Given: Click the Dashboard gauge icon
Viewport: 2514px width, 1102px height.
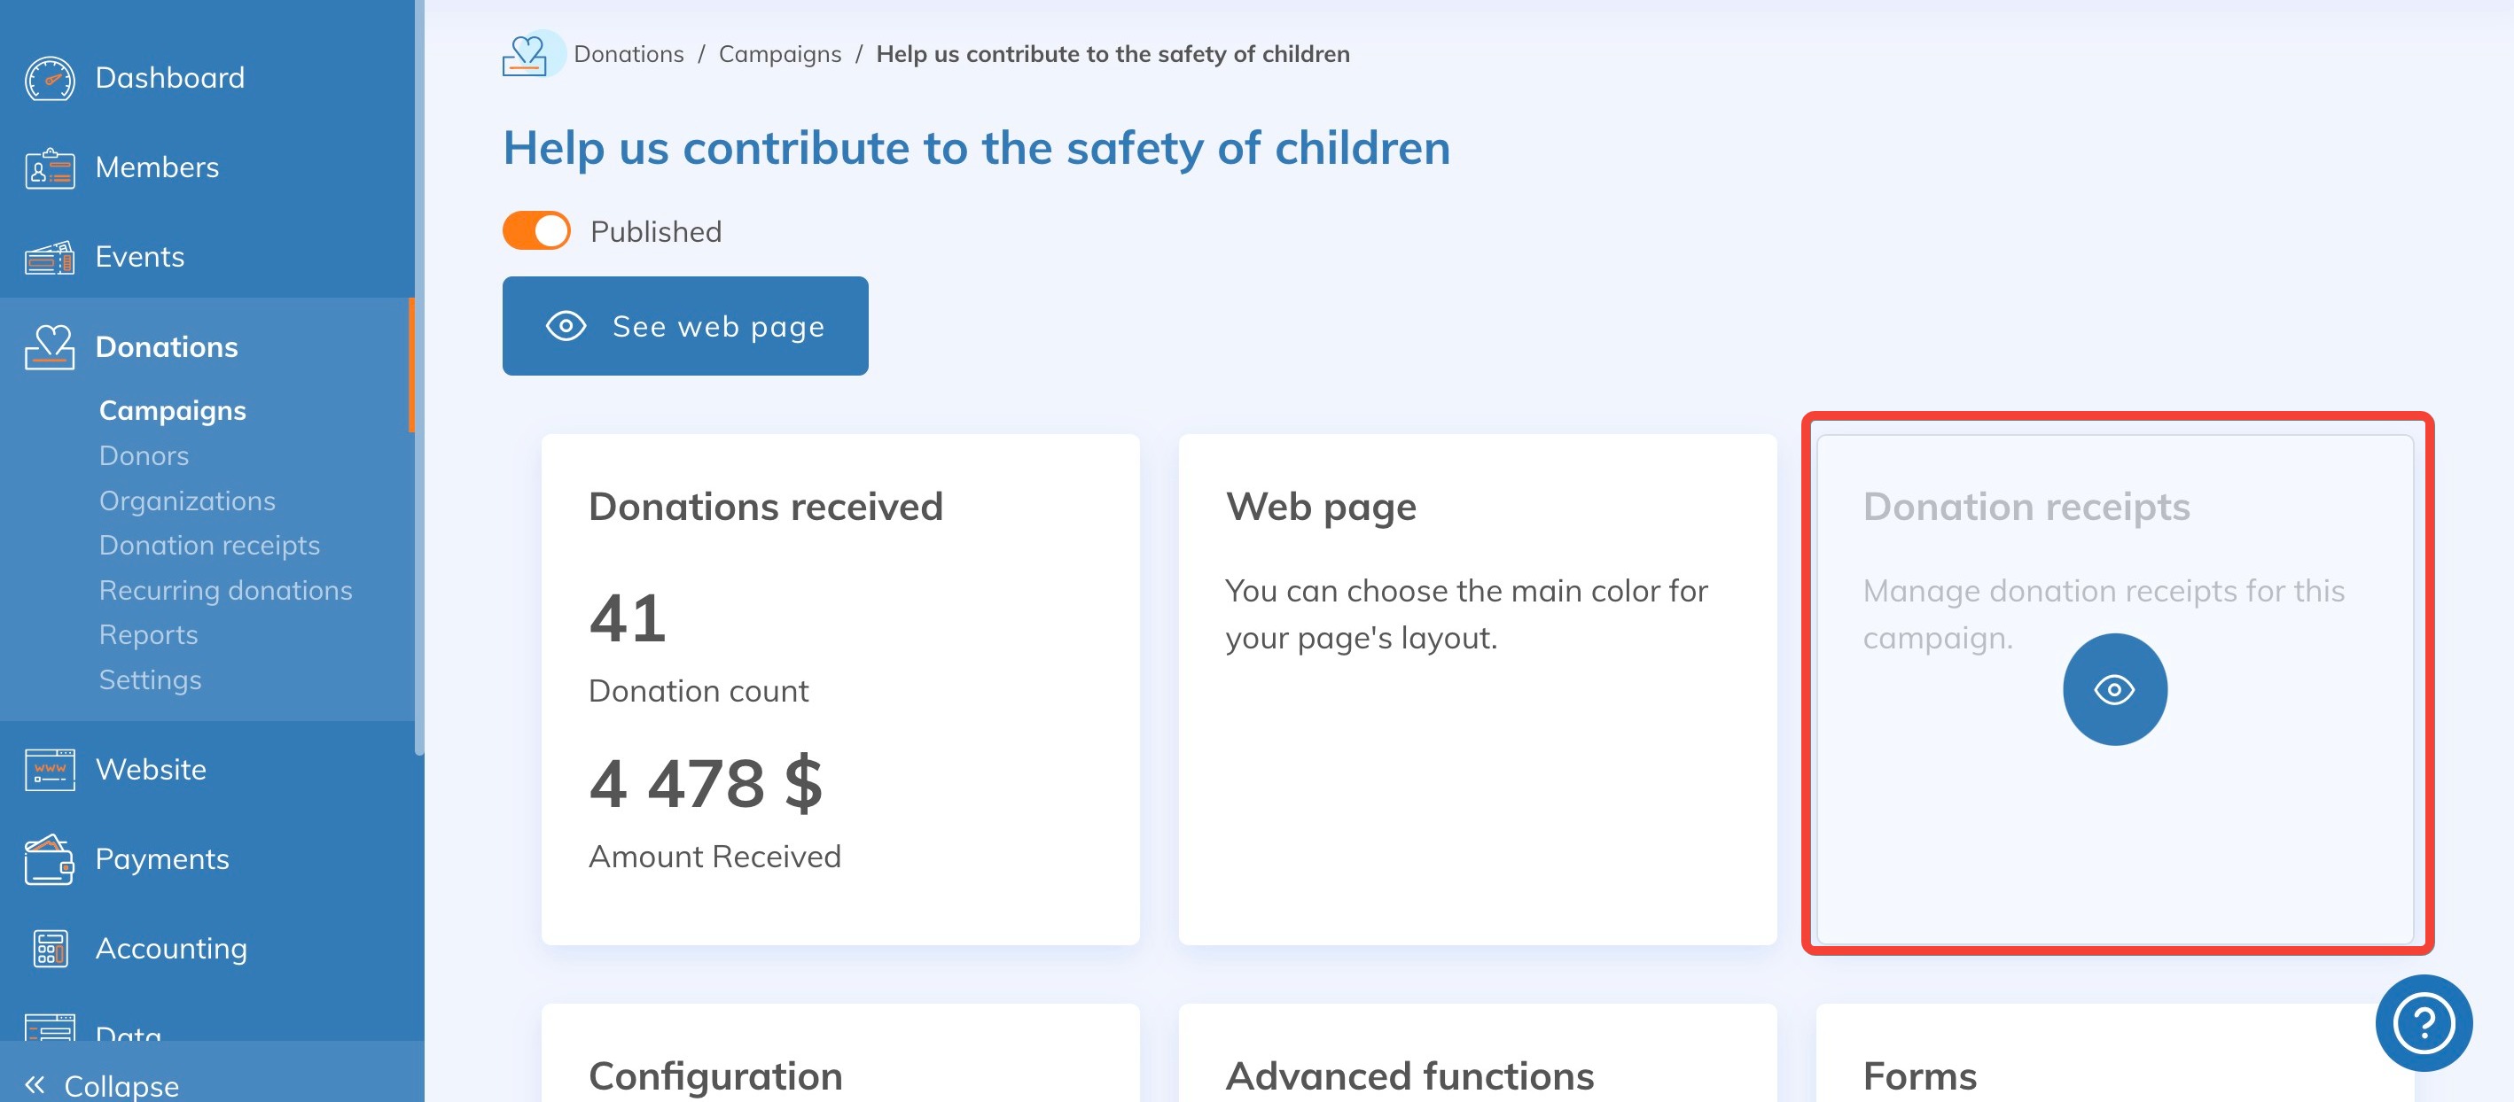Looking at the screenshot, I should coord(49,78).
